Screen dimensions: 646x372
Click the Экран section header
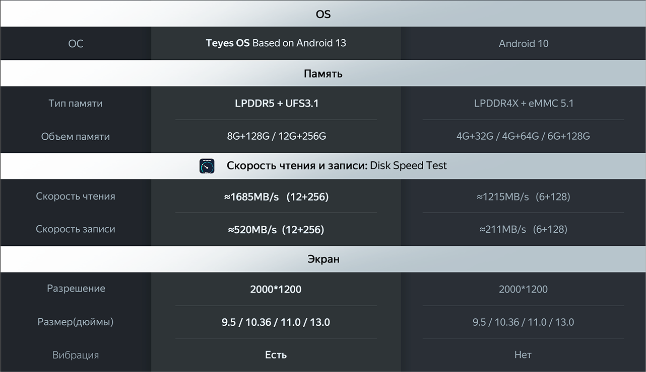[x=323, y=259]
